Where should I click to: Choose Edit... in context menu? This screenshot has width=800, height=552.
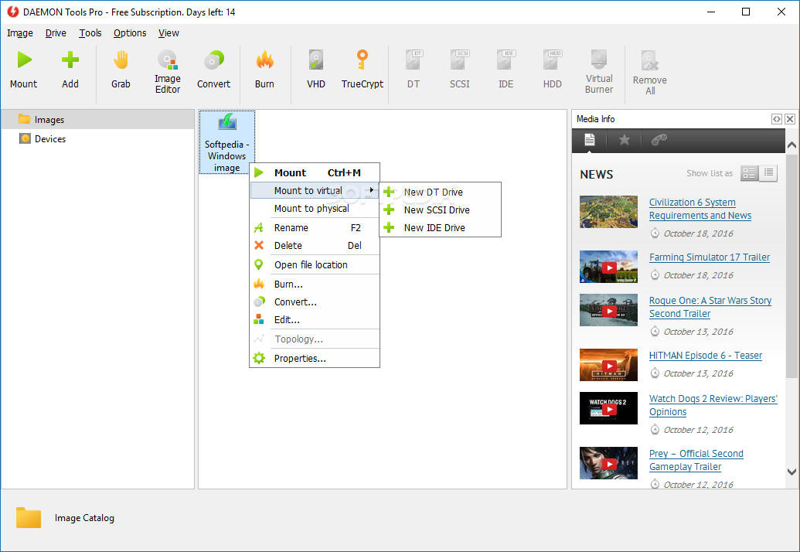[315, 320]
